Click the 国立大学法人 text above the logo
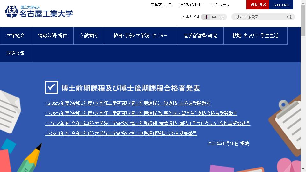The image size is (306, 172). tap(31, 7)
